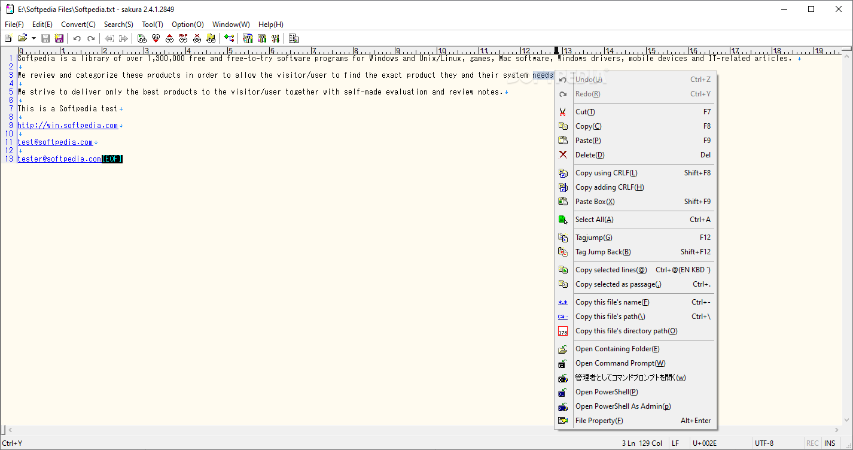Choose Open PowerShell(P) entry

635,392
